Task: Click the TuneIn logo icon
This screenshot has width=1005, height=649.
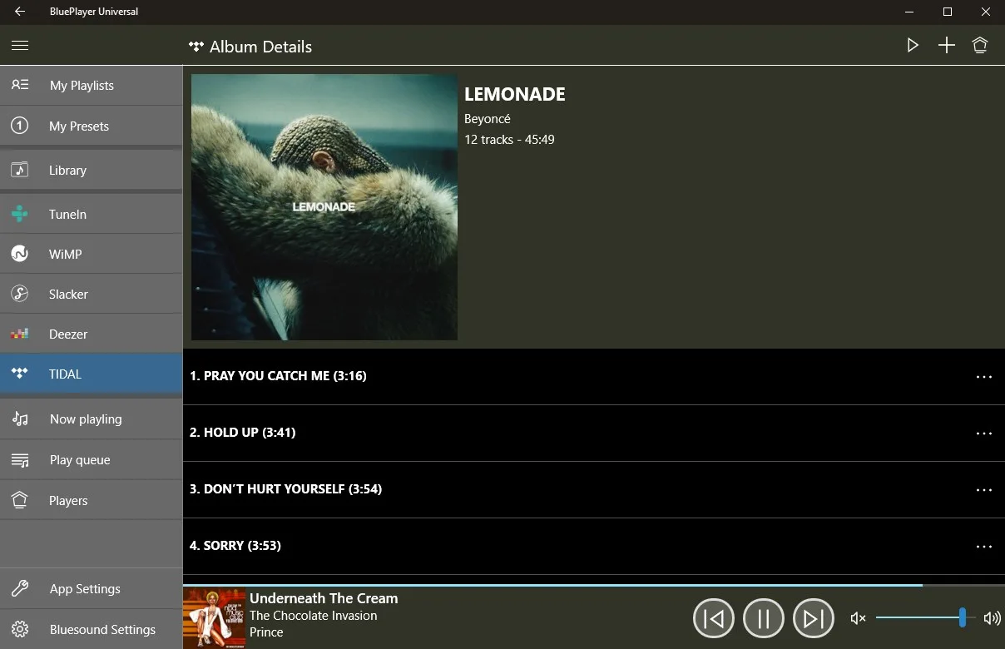Action: 20,214
